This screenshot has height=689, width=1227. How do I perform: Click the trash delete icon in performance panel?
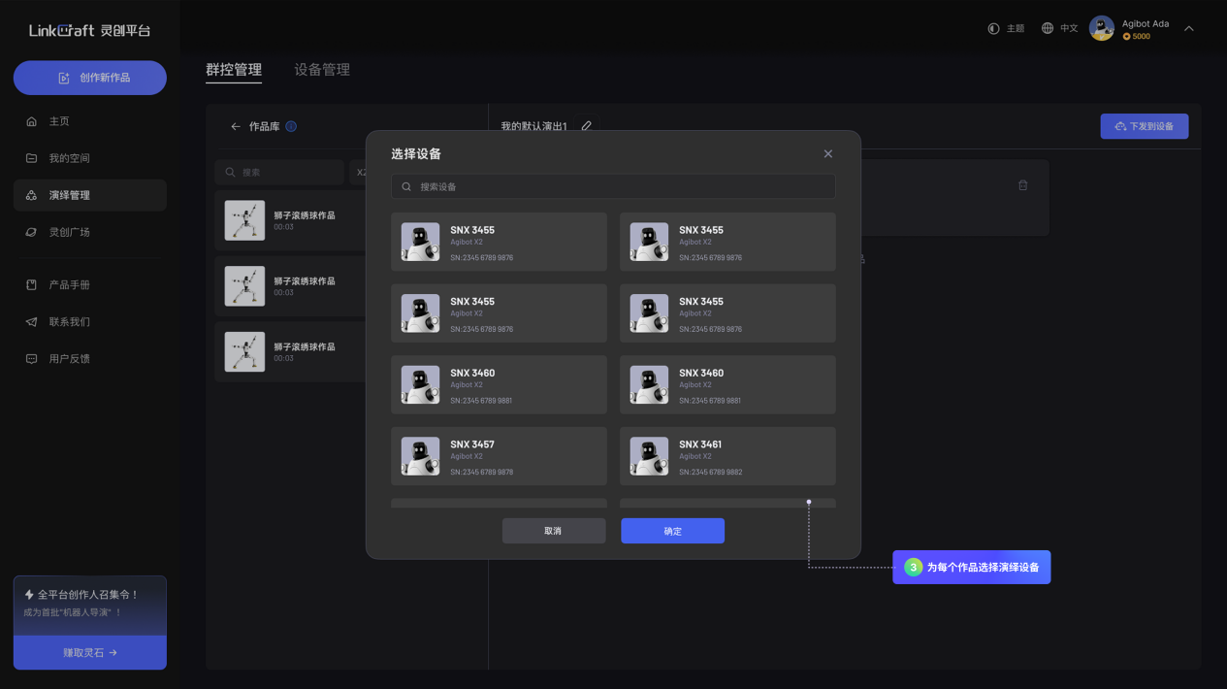(1022, 185)
